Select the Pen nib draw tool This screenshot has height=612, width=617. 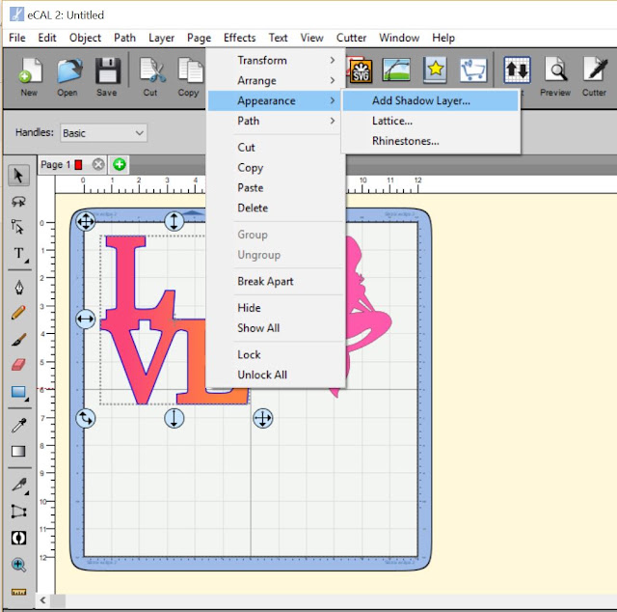(19, 288)
